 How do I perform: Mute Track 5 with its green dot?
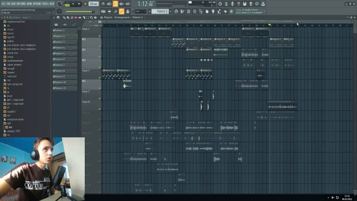click(99, 78)
